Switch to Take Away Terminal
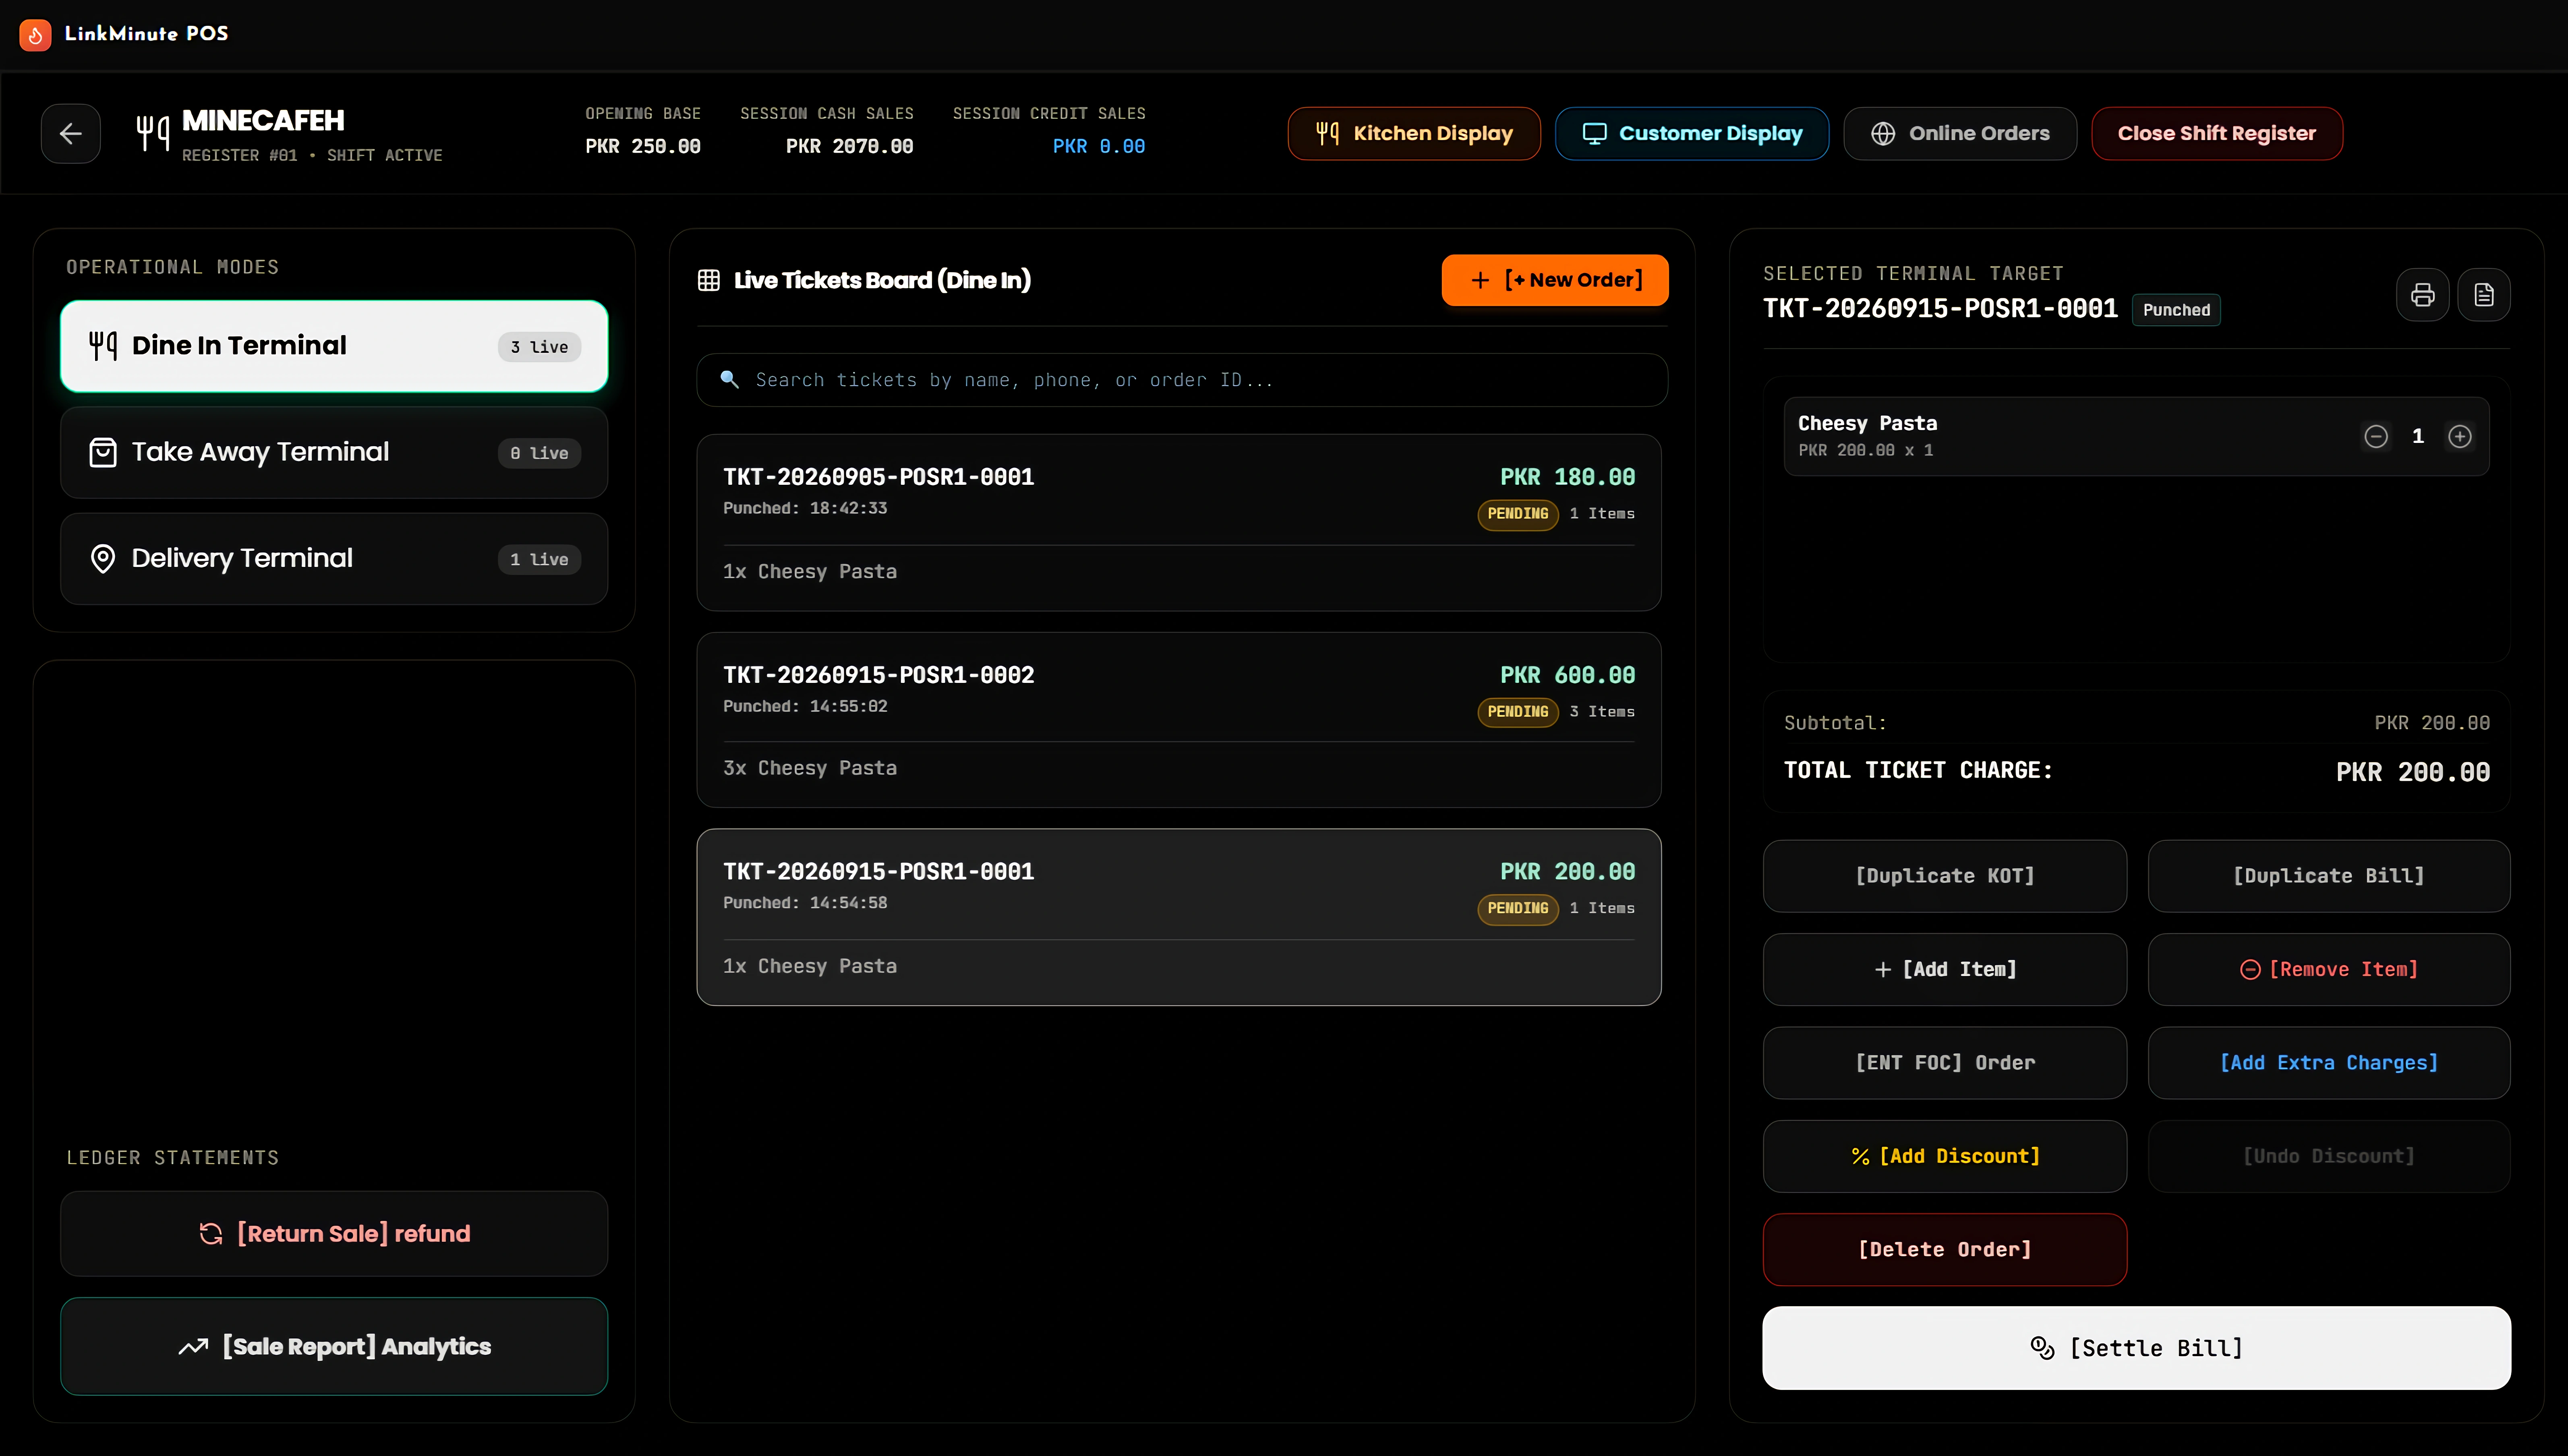Viewport: 2568px width, 1456px height. (x=334, y=453)
